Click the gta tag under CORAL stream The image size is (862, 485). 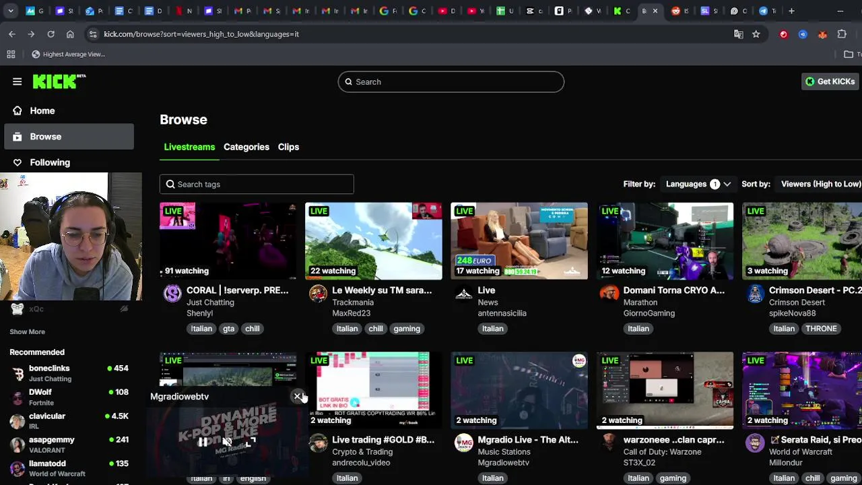(x=229, y=329)
